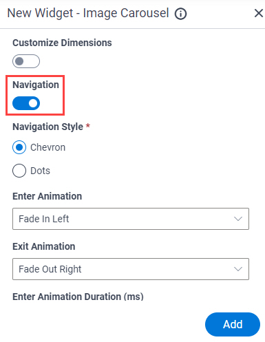Screen dimensions: 265x342
Task: Open the Fade In Left dropdown
Action: point(131,219)
